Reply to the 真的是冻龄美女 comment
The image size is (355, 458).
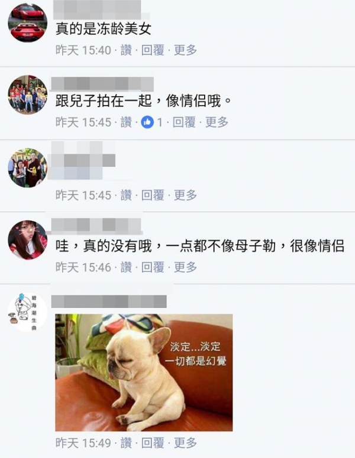coord(153,50)
